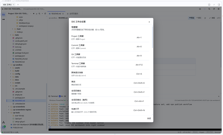Screen dimensions: 223x135
Task: Toggle the right sidebar icon in window bar
Action: point(219,5)
